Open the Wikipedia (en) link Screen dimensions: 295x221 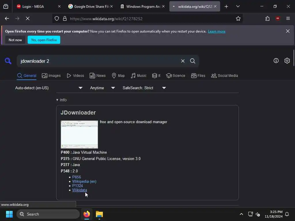coord(84,182)
